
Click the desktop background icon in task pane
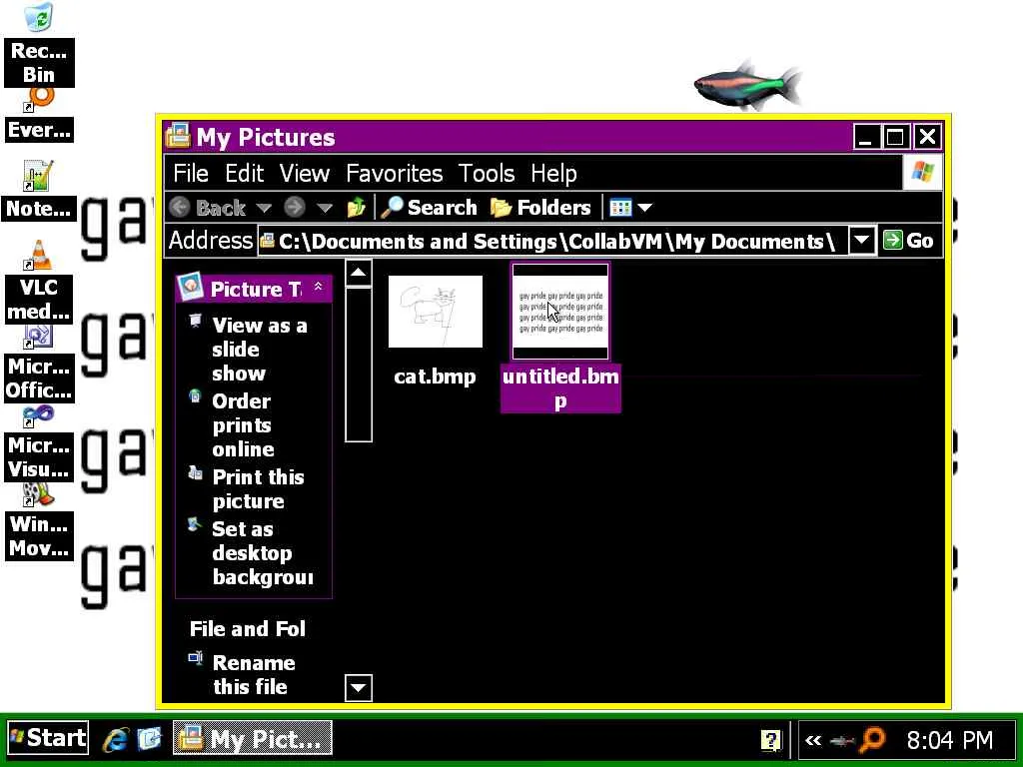(x=195, y=523)
